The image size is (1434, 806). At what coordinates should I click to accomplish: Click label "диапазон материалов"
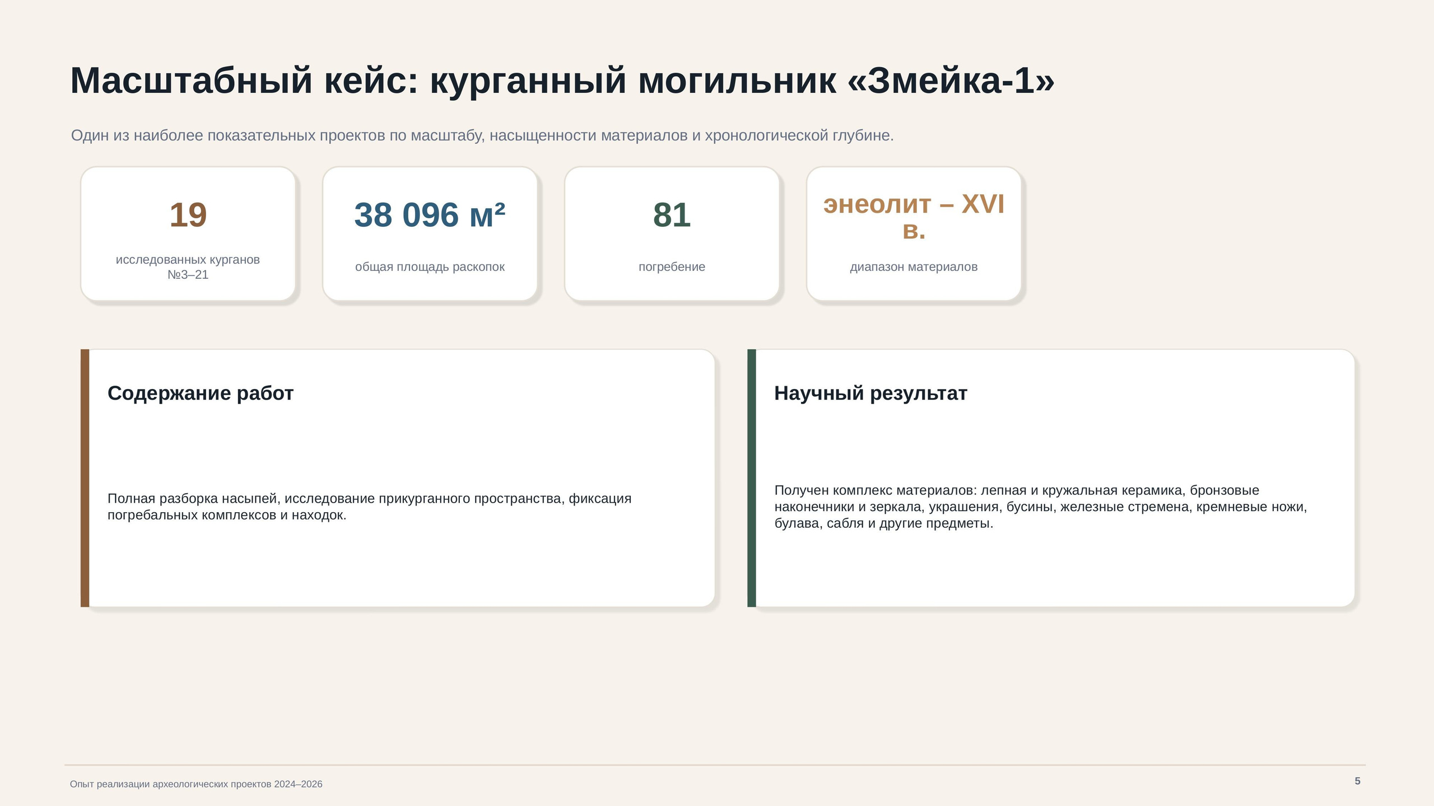click(x=914, y=267)
